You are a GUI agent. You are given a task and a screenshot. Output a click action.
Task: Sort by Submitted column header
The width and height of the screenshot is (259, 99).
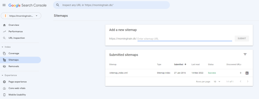coord(179,65)
